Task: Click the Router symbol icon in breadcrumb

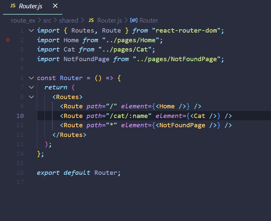Action: click(134, 20)
